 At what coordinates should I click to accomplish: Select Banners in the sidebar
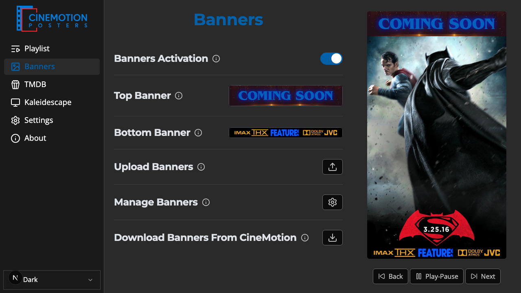52,67
